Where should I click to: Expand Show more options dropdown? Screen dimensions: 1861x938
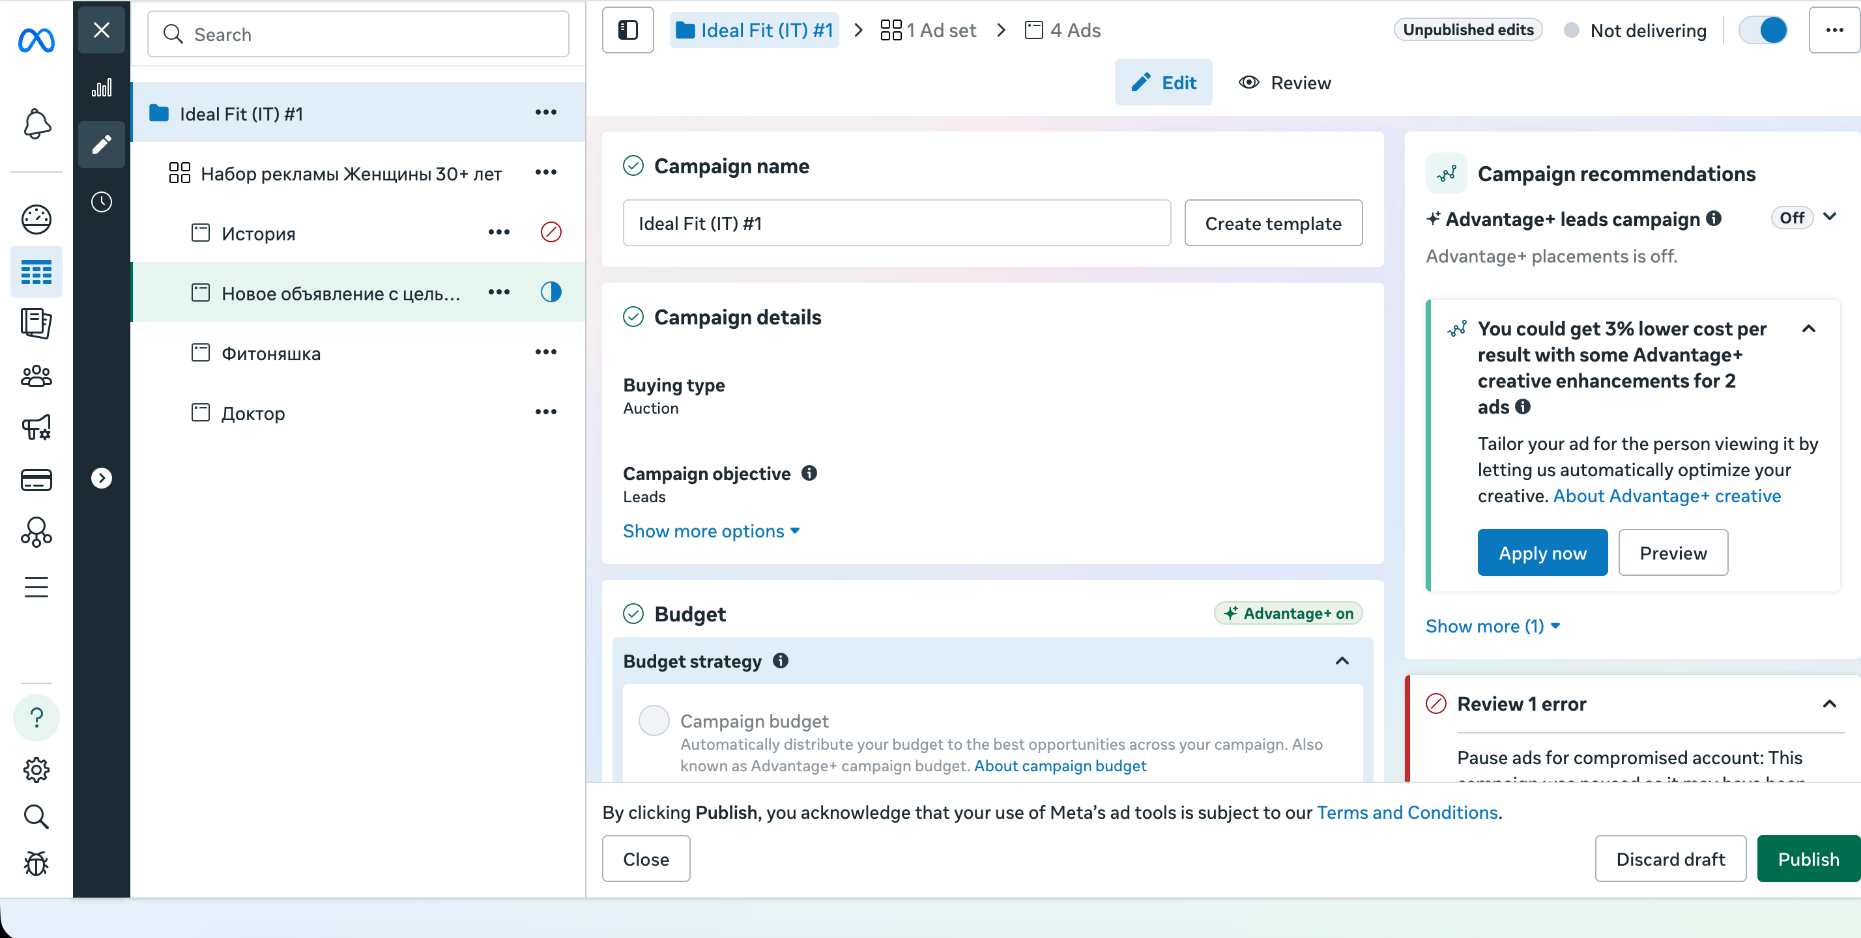tap(711, 532)
